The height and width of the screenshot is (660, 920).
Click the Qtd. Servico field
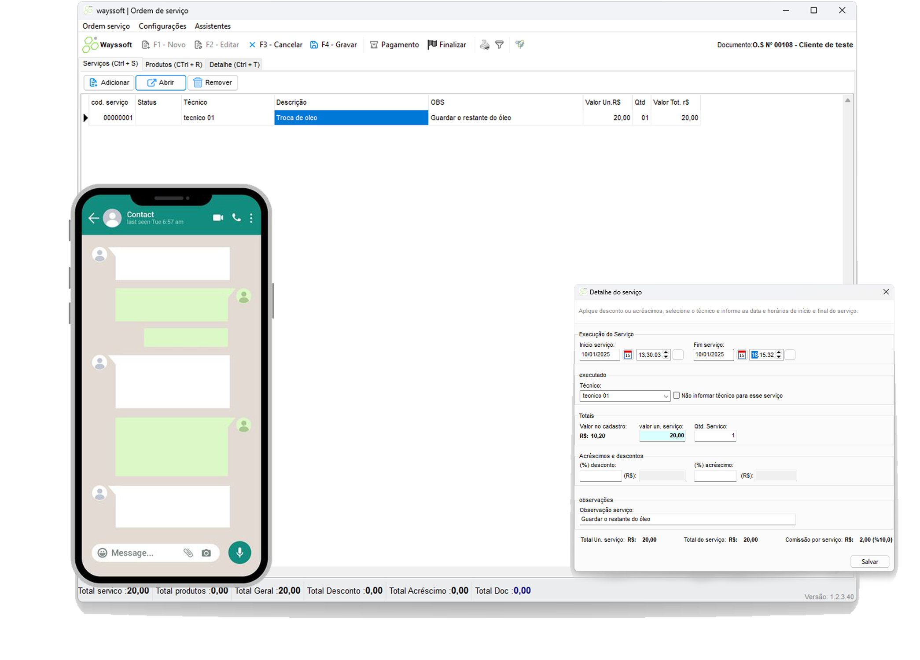715,436
